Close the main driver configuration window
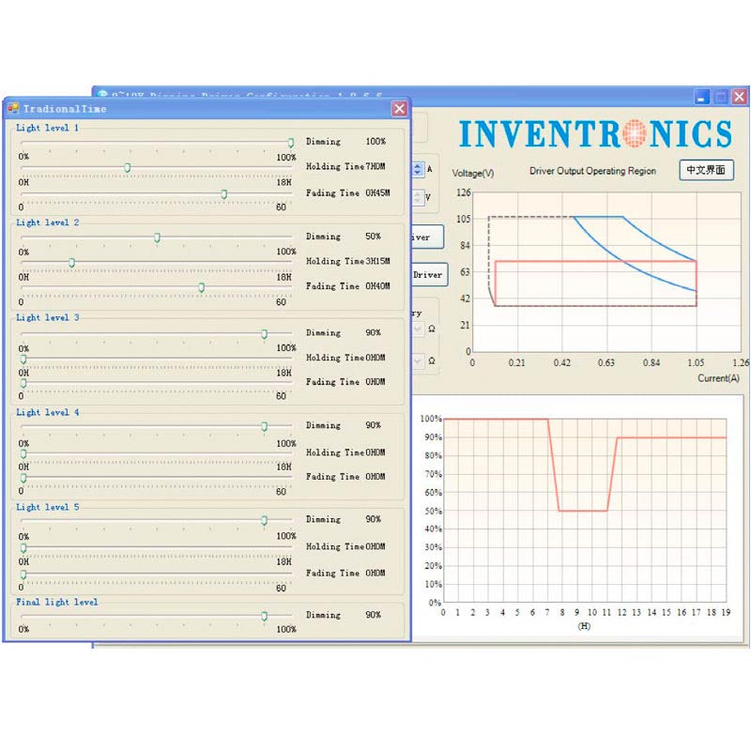Screen dimensions: 751x751 click(740, 97)
